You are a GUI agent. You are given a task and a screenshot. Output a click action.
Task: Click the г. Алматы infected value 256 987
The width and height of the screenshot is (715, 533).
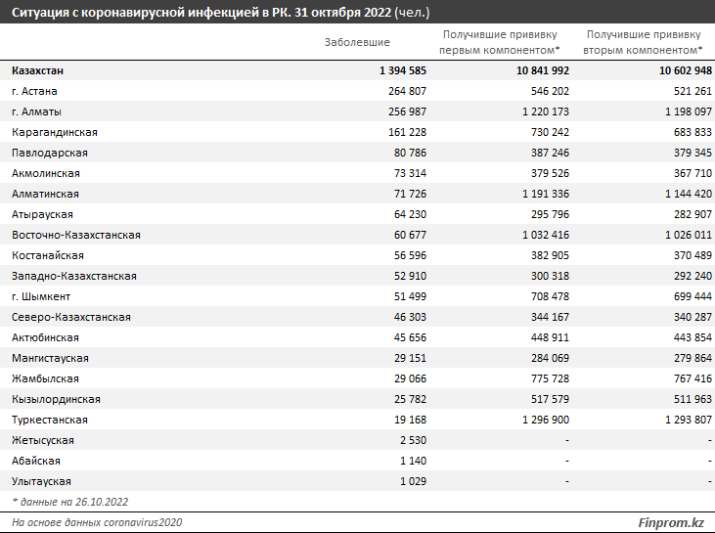[x=407, y=111]
